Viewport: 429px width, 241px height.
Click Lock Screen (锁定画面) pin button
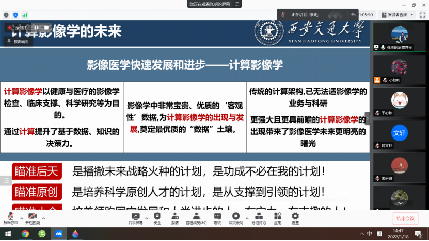[19, 41]
